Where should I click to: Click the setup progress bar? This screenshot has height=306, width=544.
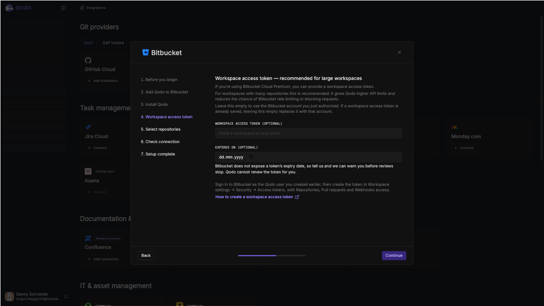coord(272,255)
